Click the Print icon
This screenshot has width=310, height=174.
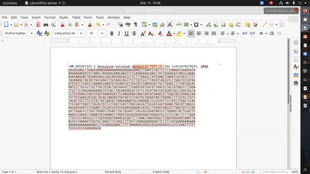(46, 25)
